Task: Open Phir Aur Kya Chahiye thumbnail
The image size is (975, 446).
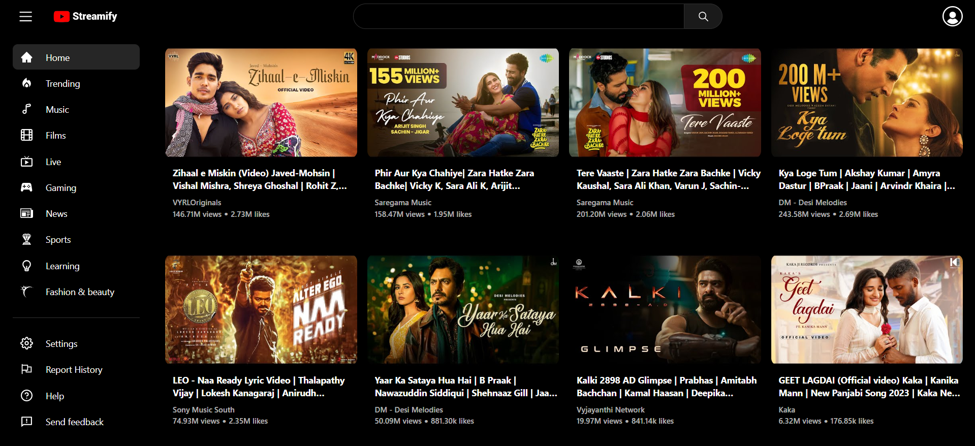Action: coord(463,103)
